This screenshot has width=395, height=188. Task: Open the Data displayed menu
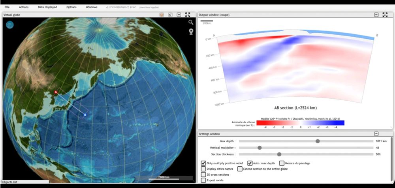[47, 8]
